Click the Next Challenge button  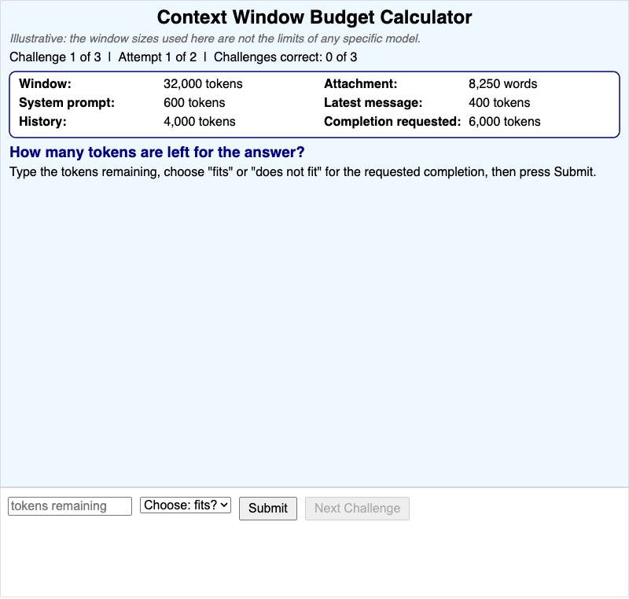(357, 509)
